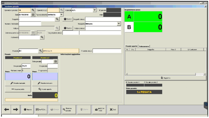Screen dimensions: 209x118
Task: Switch to the Pesate aperte tab
Action: coord(131,46)
